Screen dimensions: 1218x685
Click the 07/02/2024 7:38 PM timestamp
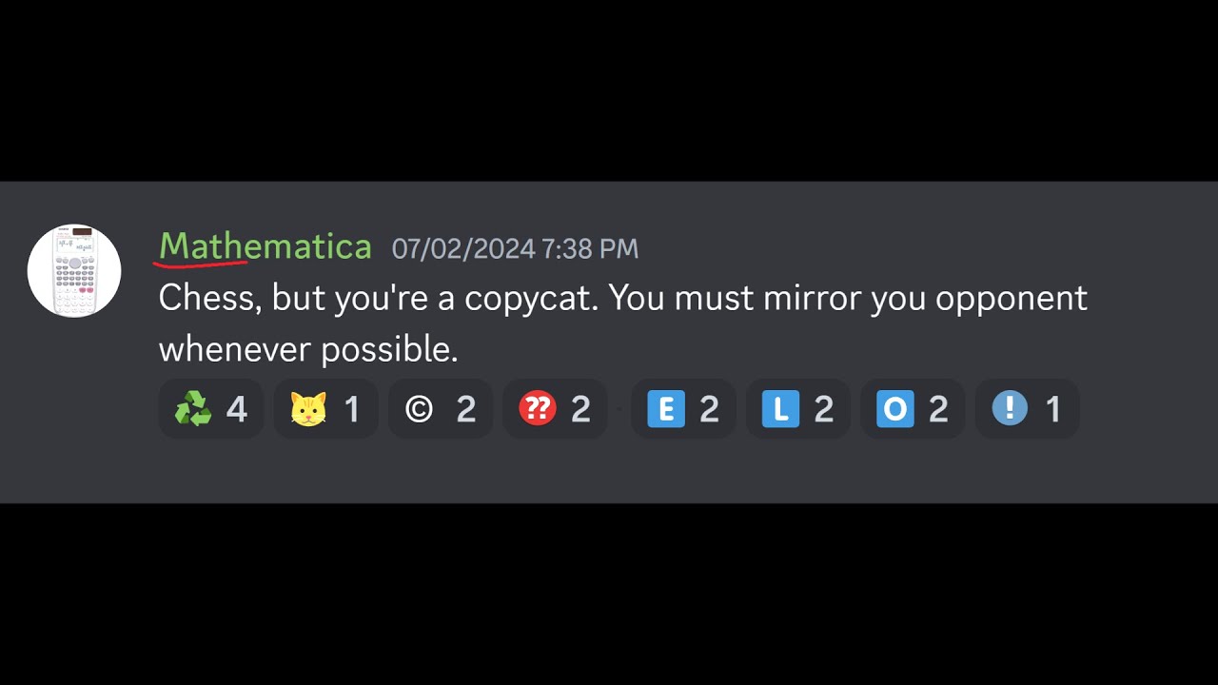click(x=515, y=249)
